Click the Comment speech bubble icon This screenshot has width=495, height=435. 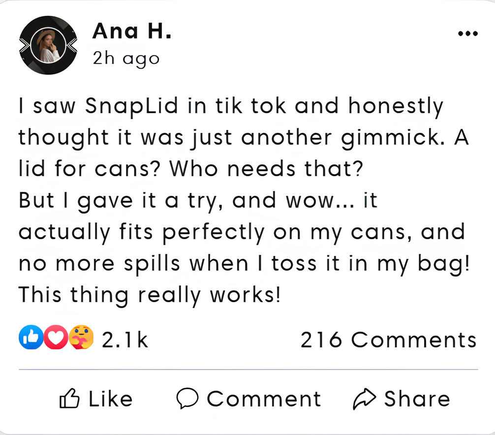(x=187, y=399)
